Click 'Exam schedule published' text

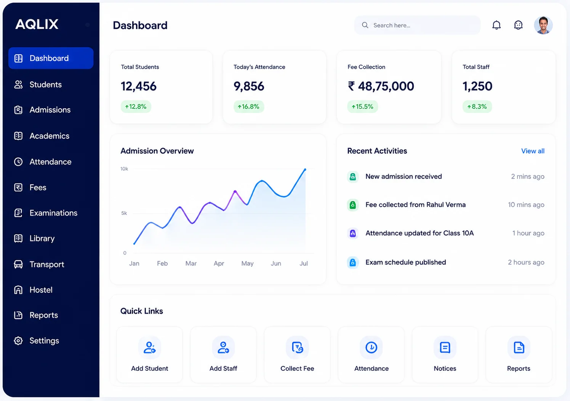tap(405, 263)
